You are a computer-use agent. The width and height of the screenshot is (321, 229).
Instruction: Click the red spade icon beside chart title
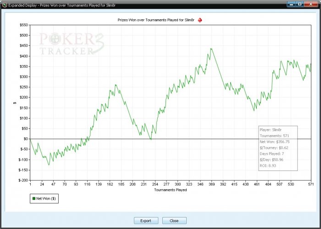[200, 20]
